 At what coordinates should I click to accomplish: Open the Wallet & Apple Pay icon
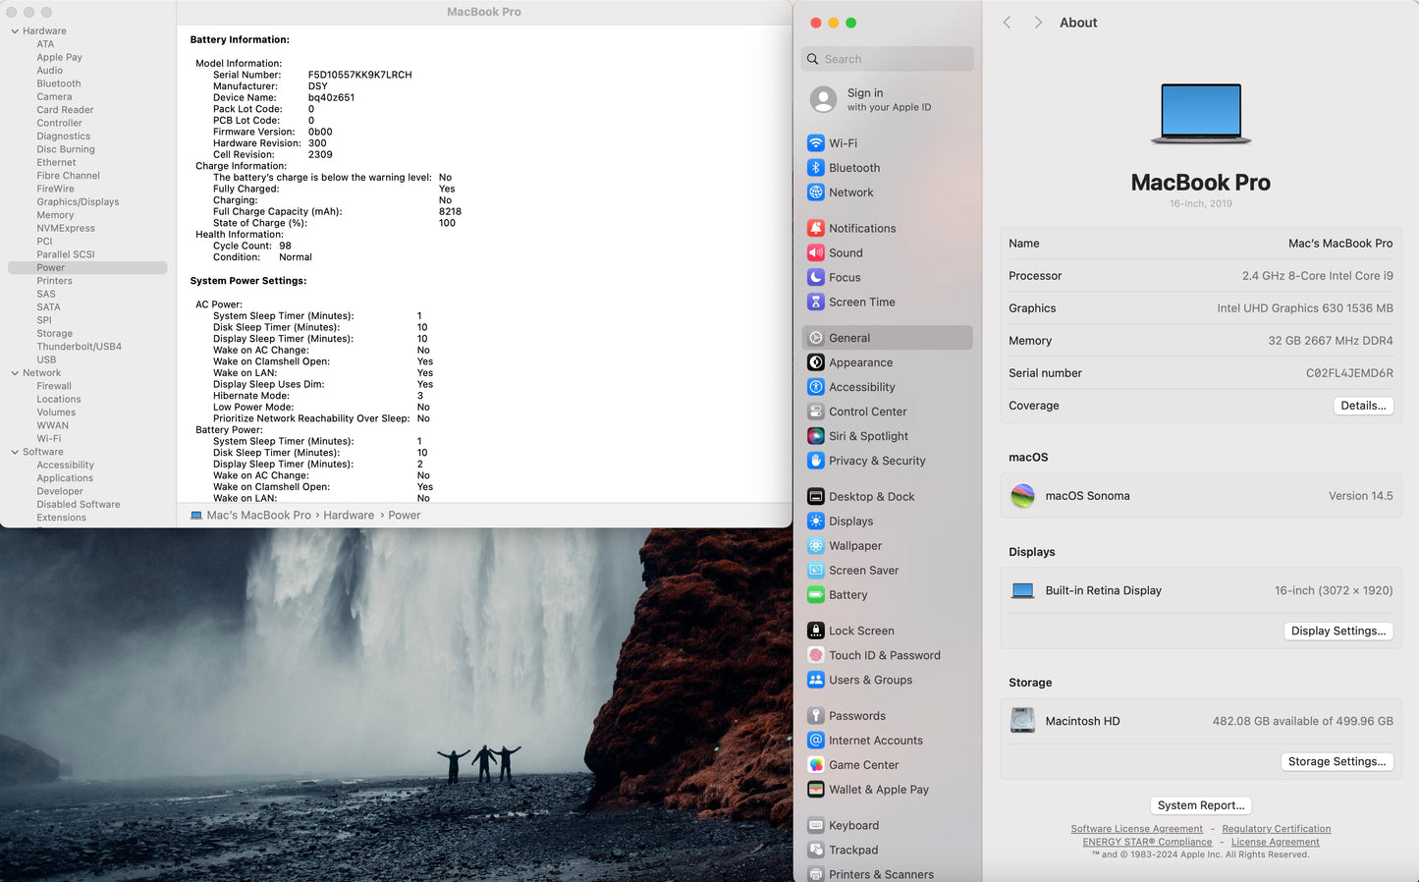[815, 790]
